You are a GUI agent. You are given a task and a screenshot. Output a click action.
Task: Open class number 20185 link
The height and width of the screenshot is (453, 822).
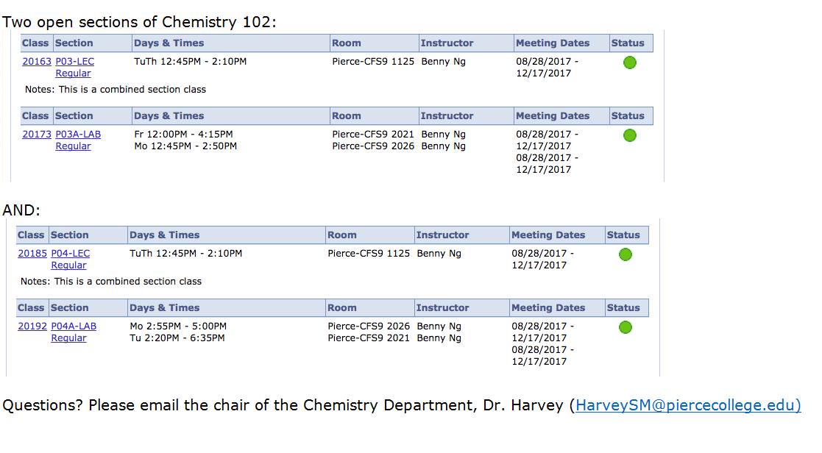[32, 254]
